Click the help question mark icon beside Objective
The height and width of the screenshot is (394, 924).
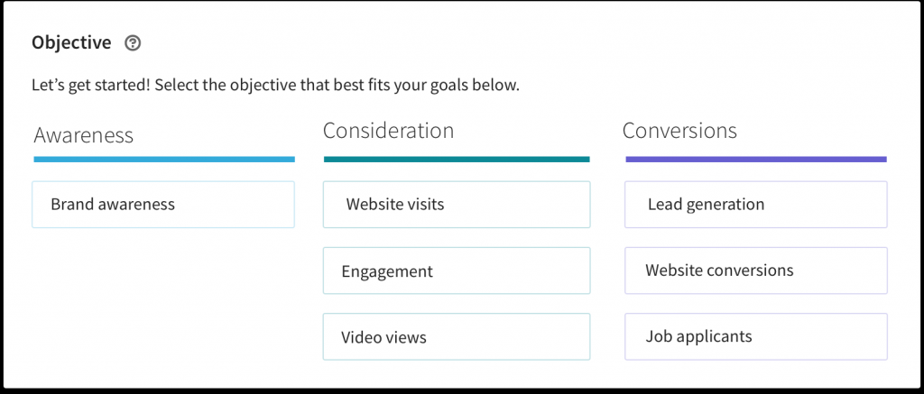coord(133,42)
